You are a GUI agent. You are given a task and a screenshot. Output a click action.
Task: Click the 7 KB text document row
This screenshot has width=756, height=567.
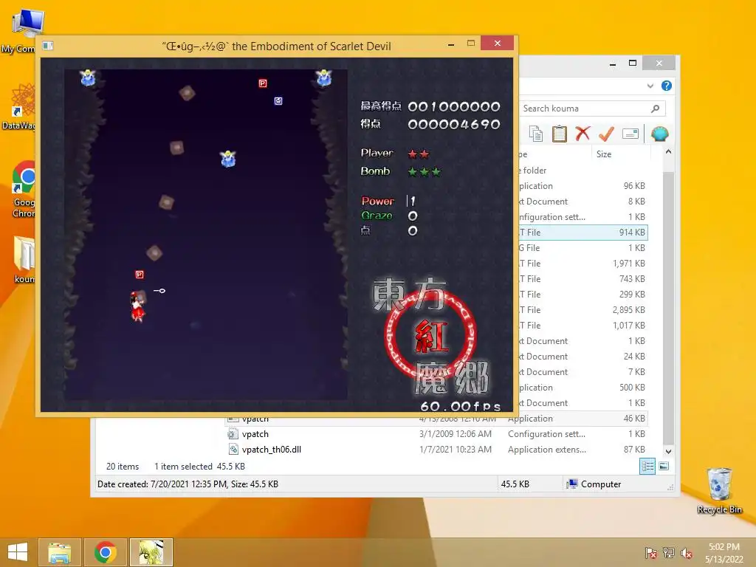pyautogui.click(x=583, y=372)
